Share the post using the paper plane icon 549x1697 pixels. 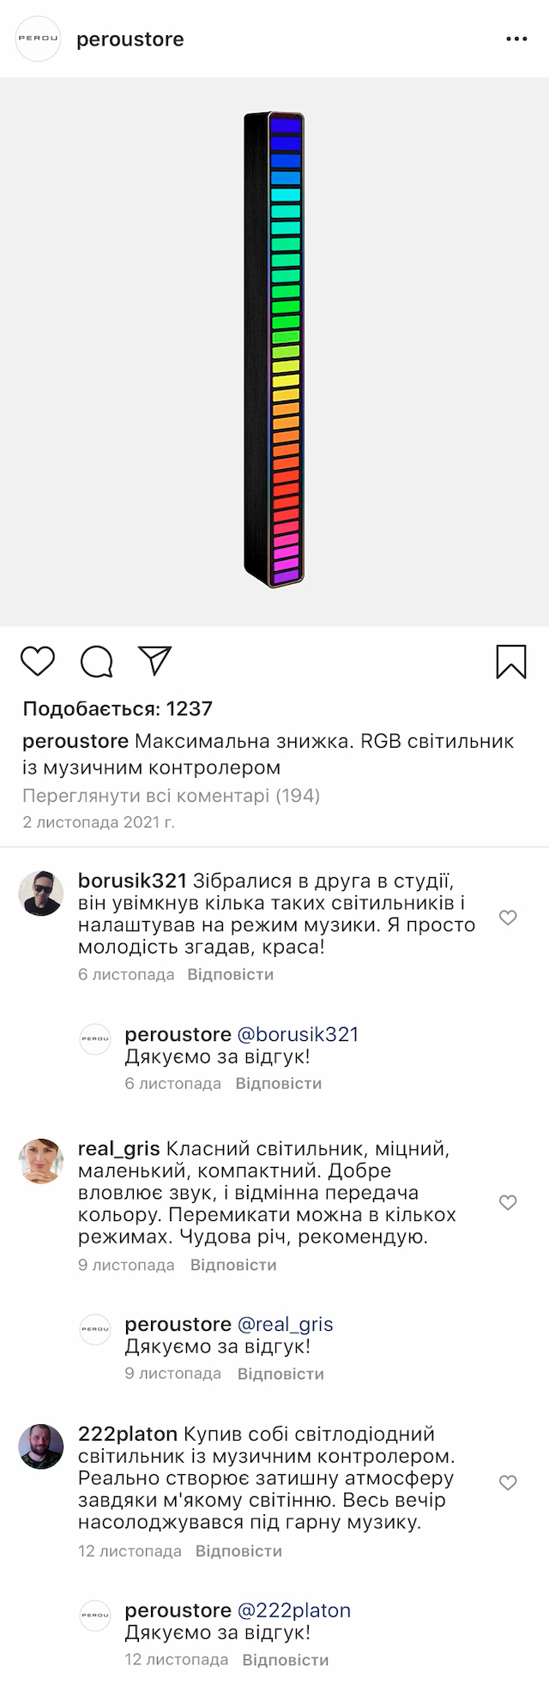tap(154, 659)
